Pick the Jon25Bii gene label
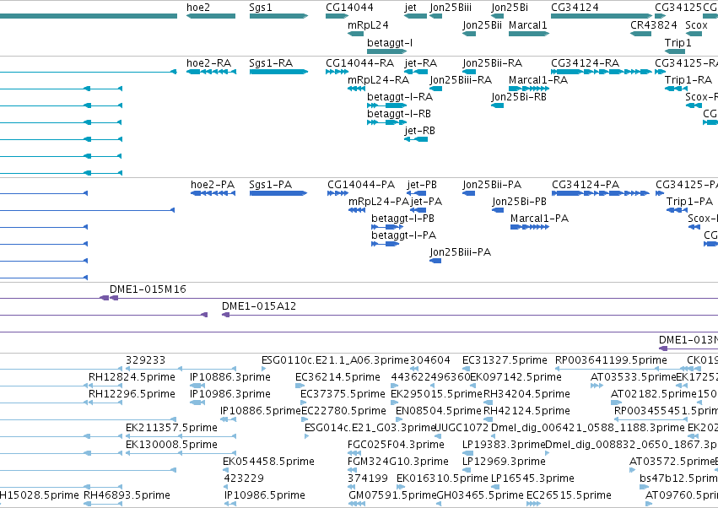The height and width of the screenshot is (508, 718). (482, 25)
